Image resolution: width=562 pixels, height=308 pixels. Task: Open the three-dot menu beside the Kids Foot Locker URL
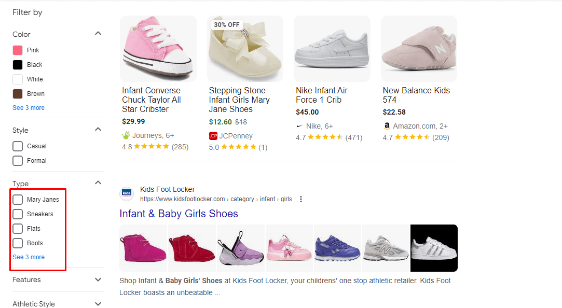(301, 198)
